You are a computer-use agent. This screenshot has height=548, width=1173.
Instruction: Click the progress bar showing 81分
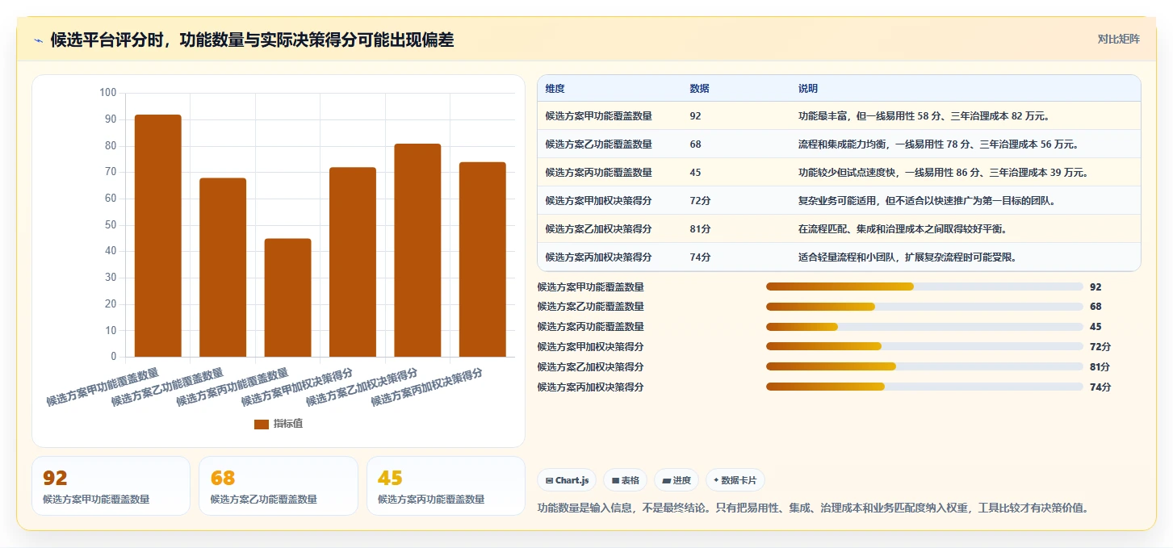click(x=924, y=367)
